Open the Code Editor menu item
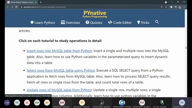The image size is (192, 108). click(120, 22)
